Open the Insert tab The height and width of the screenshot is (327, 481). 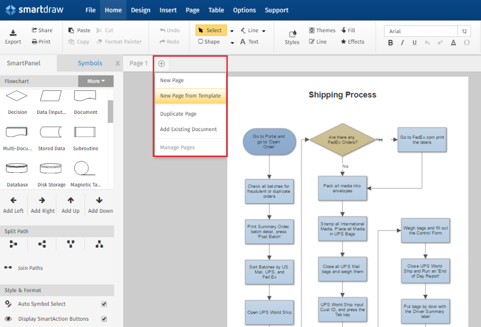[168, 10]
